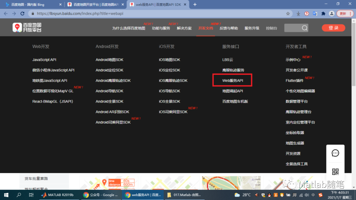Click the site search magnifier icon

305,28
